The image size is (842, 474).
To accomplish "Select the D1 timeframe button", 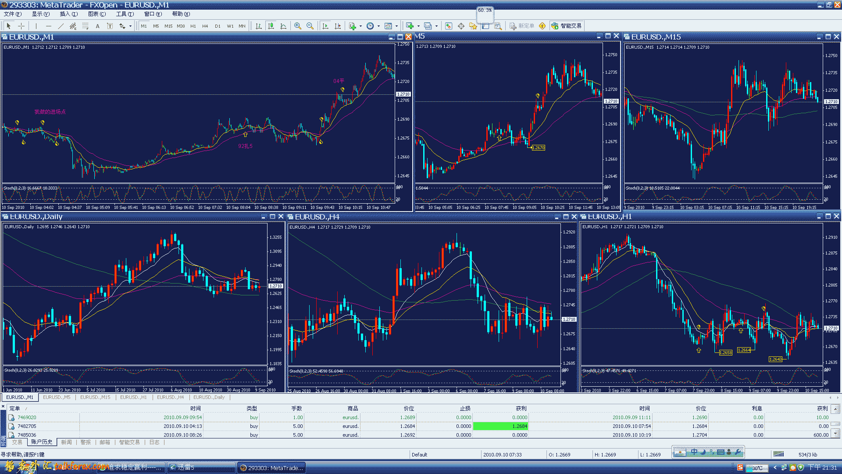I will (218, 26).
